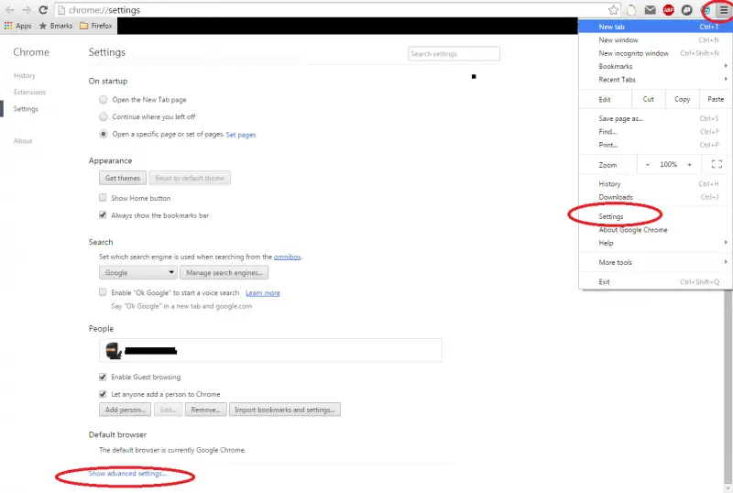Image resolution: width=733 pixels, height=493 pixels.
Task: Click the Remove person button
Action: point(205,410)
